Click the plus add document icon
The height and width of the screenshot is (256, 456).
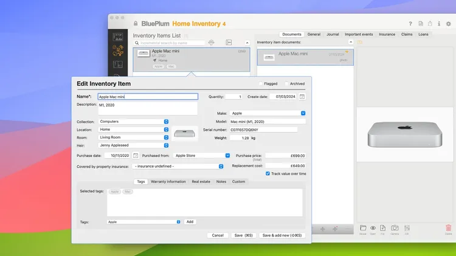[322, 229]
